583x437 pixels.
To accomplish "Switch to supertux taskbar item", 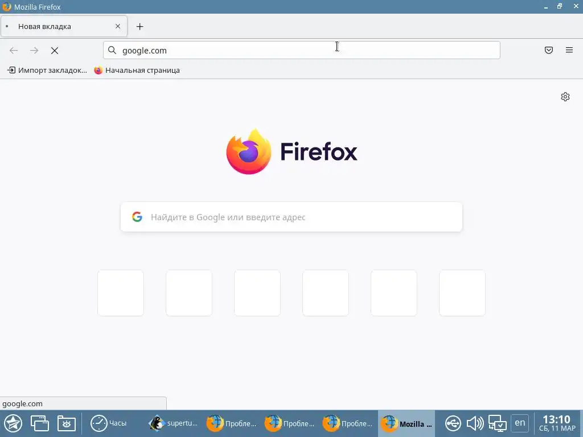I will click(173, 423).
